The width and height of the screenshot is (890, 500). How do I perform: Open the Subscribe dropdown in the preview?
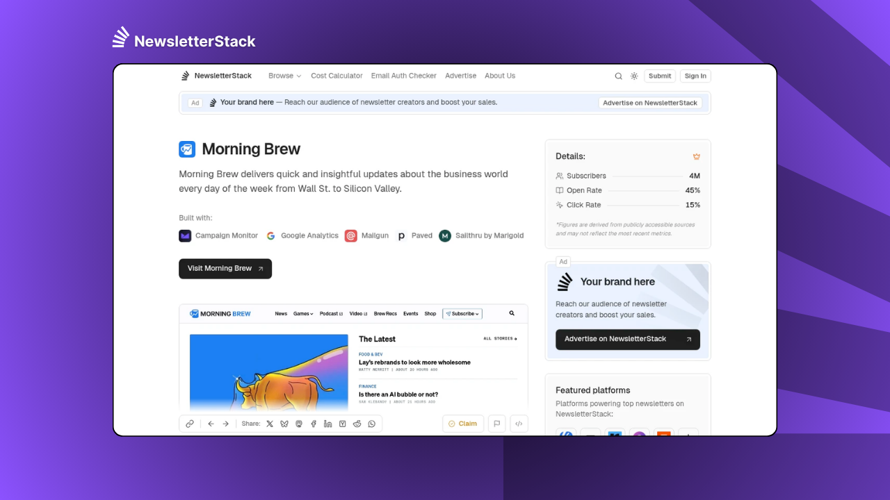click(x=462, y=313)
